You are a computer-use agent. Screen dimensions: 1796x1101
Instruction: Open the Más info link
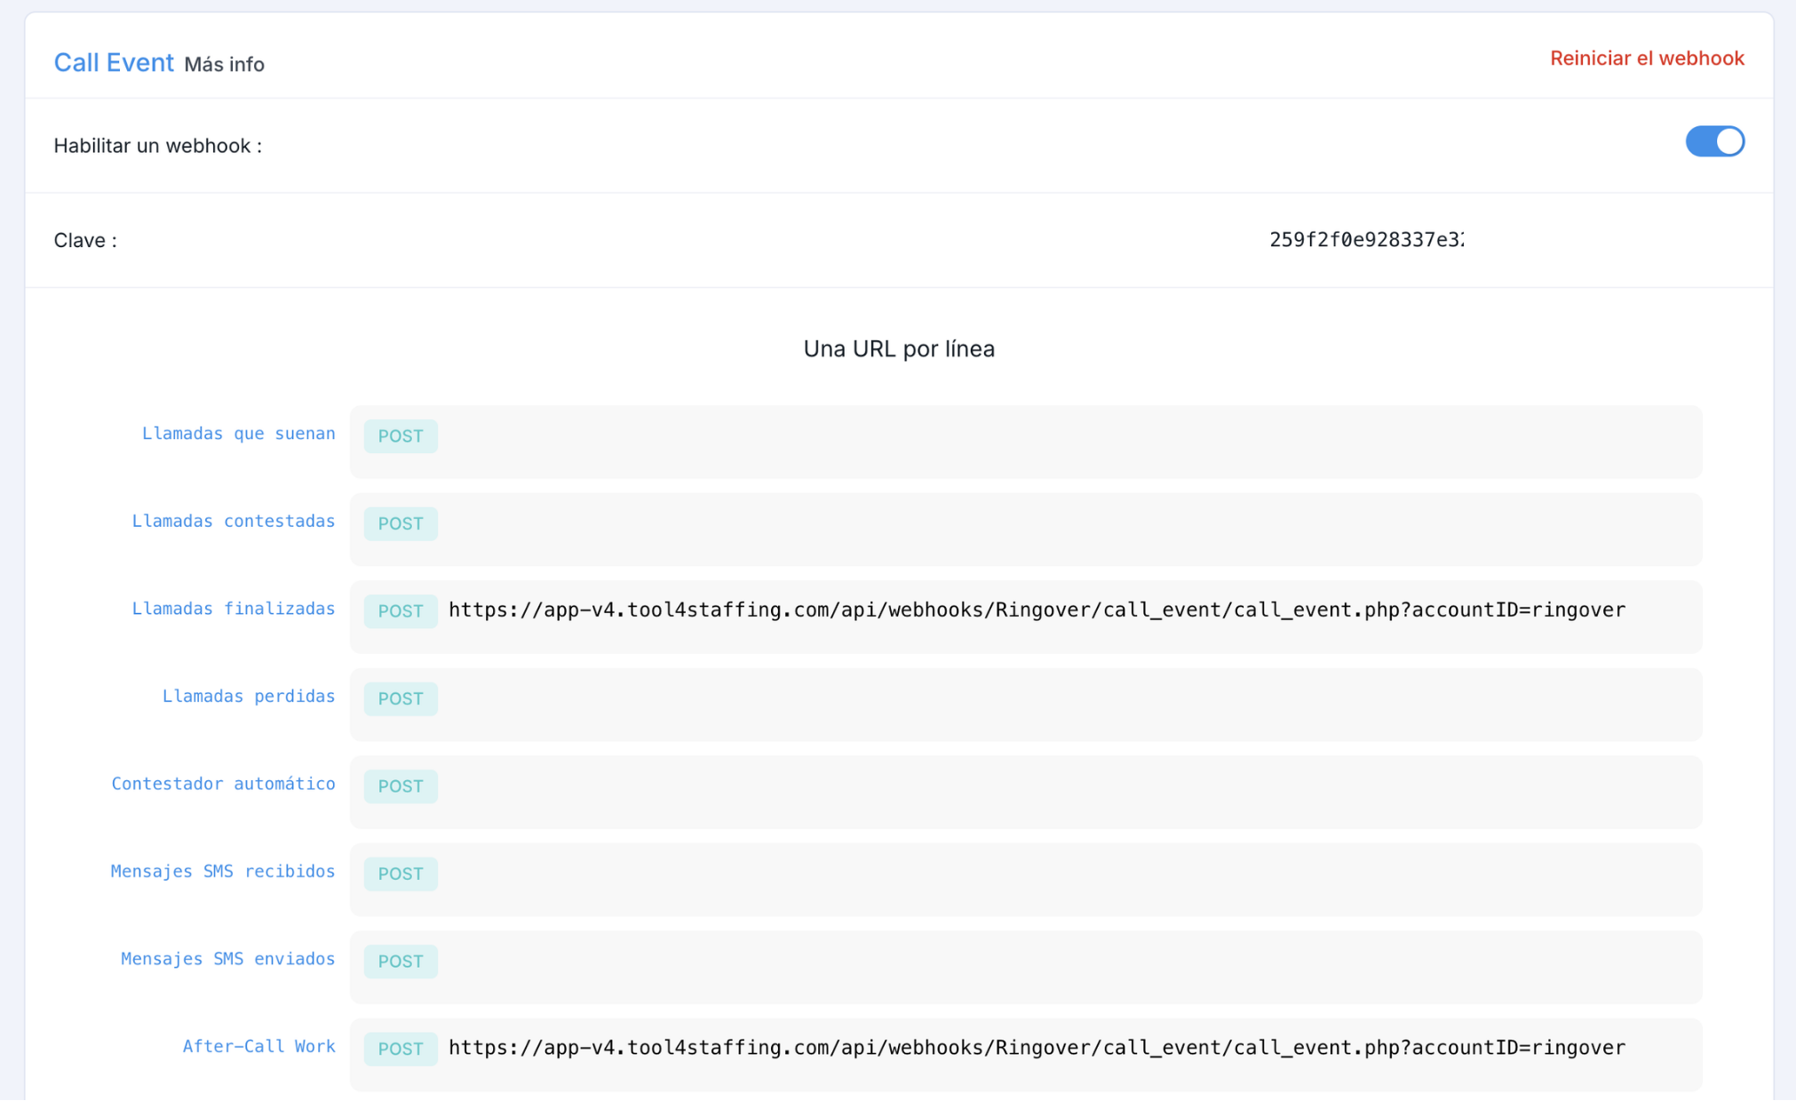click(224, 65)
